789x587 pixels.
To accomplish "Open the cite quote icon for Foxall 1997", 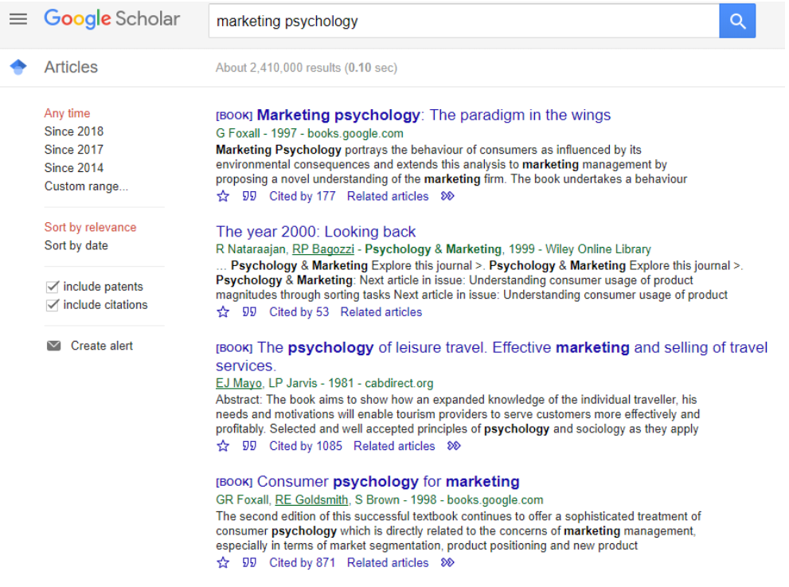I will tap(249, 197).
